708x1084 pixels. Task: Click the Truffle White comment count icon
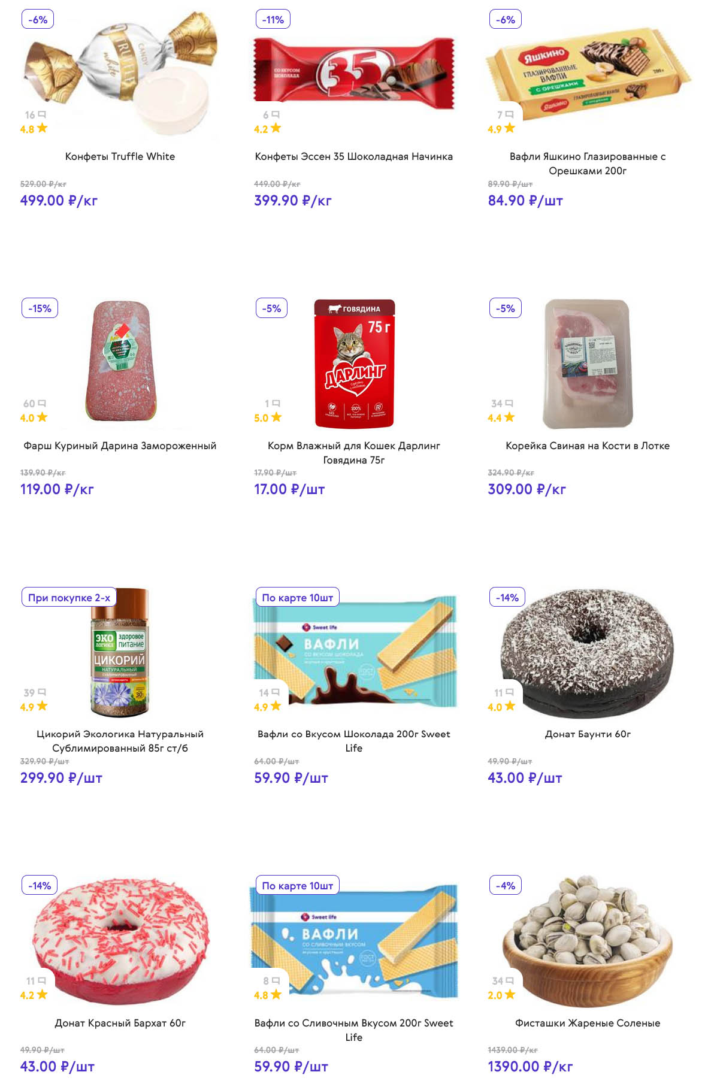(x=42, y=114)
